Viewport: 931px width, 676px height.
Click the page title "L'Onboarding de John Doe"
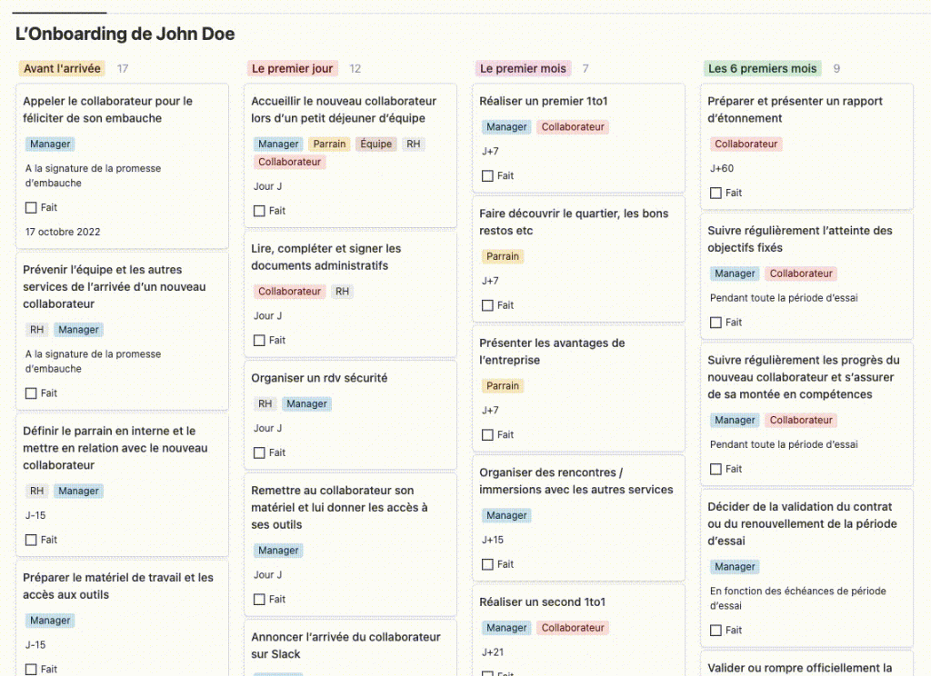pyautogui.click(x=125, y=35)
